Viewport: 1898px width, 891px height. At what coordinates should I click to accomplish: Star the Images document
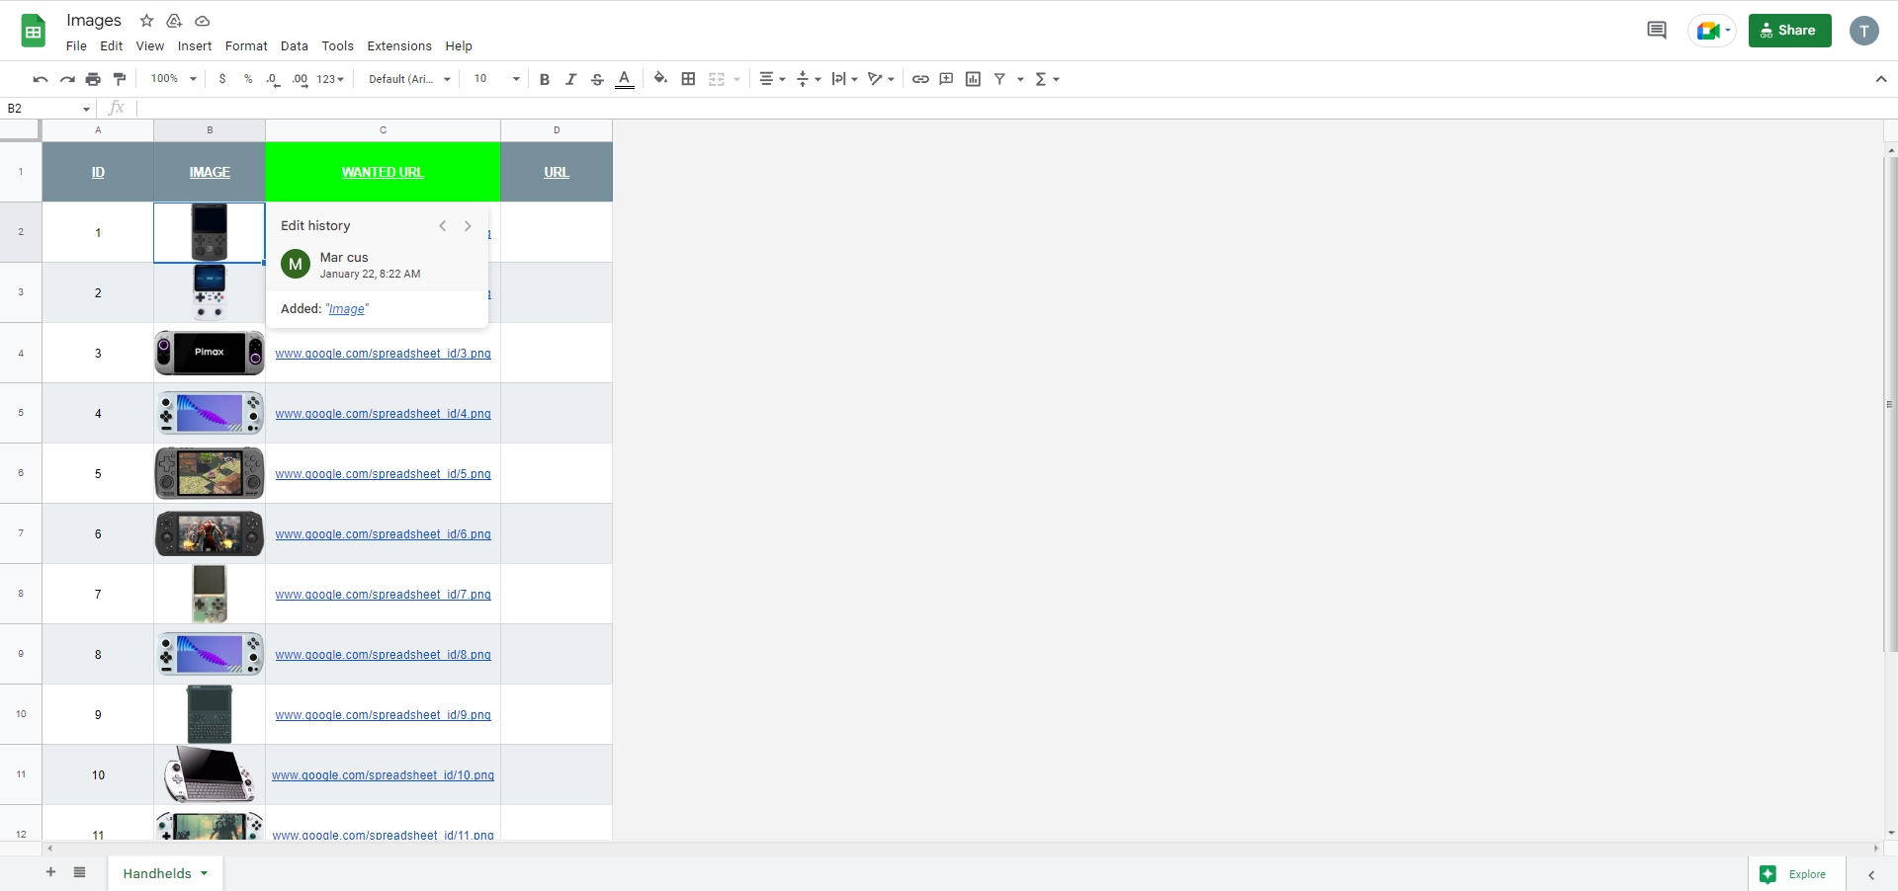146,21
